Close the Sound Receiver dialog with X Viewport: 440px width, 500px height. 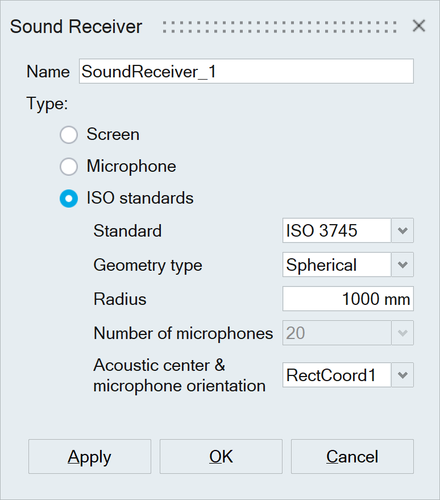(x=419, y=26)
